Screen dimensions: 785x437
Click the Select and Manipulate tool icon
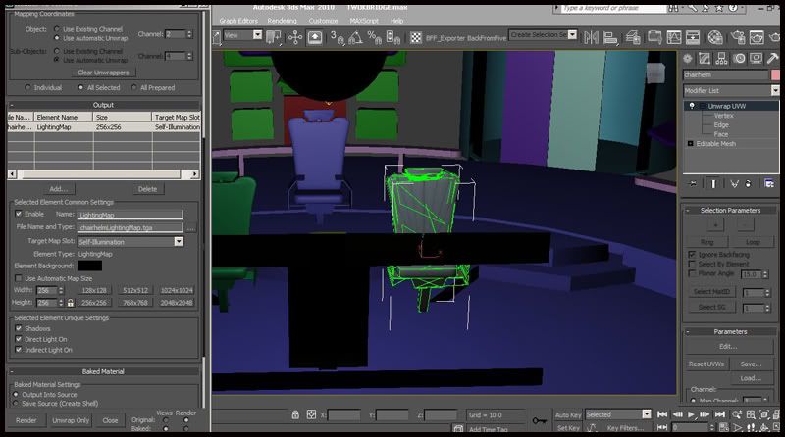pos(295,37)
